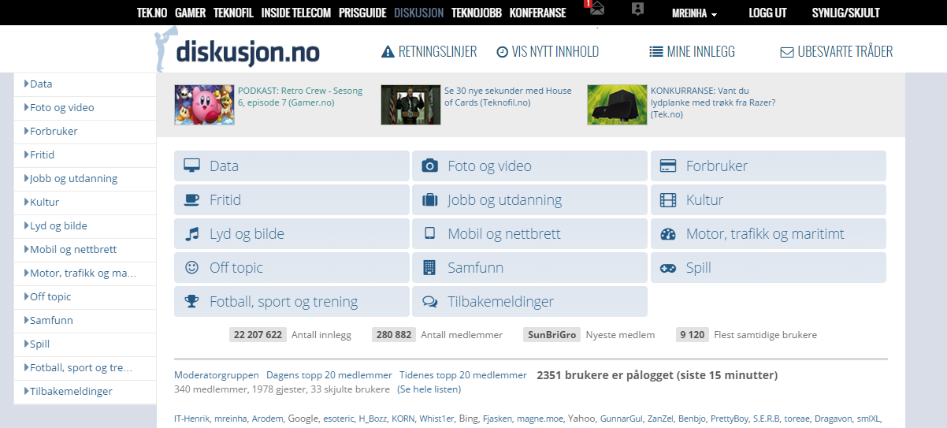Open newest member SunBriGro profile

pos(551,335)
